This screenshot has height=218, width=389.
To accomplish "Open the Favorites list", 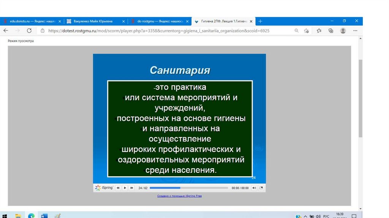I will [319, 31].
